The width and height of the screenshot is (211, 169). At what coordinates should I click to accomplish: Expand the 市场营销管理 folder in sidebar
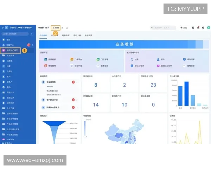pos(10,119)
